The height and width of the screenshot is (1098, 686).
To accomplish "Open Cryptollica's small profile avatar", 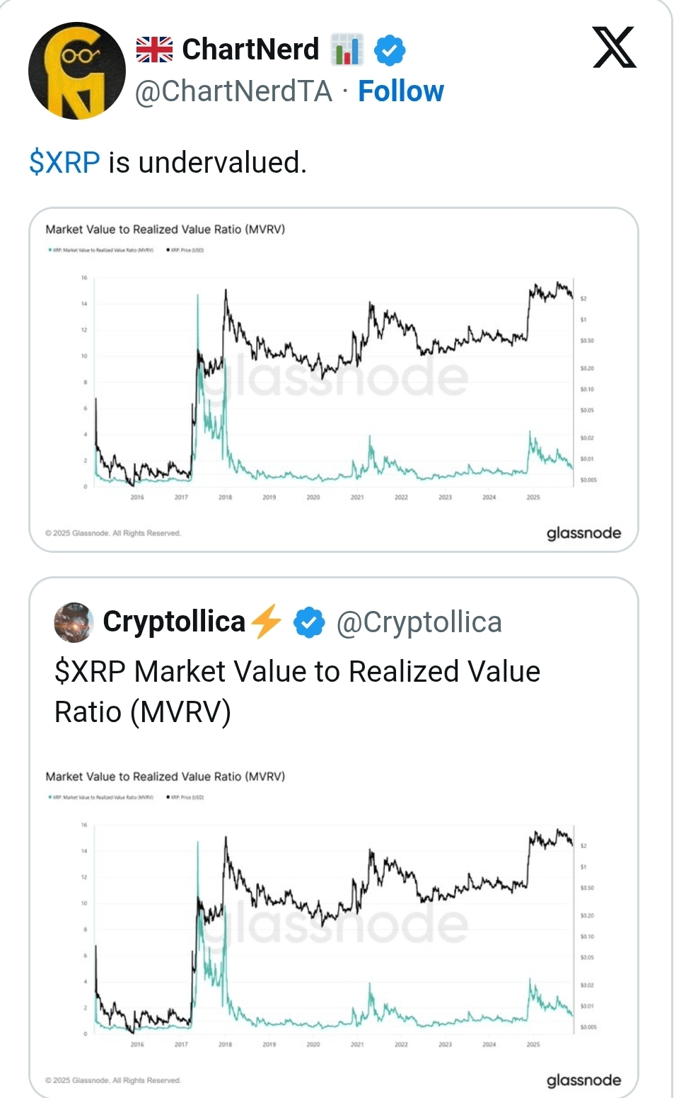I will pyautogui.click(x=74, y=622).
